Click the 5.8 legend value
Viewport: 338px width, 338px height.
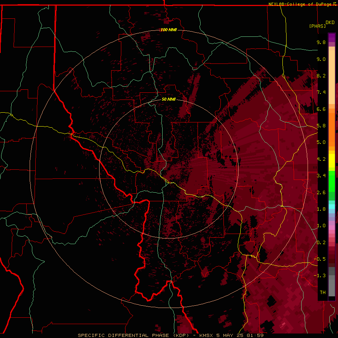(x=321, y=126)
